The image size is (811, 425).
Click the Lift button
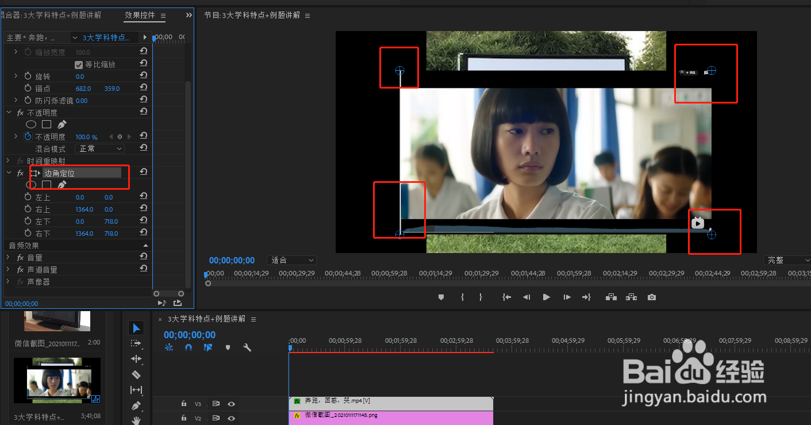click(611, 297)
